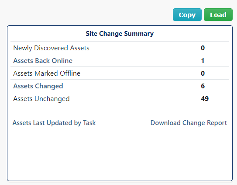Select the Newly Discovered Assets label
The width and height of the screenshot is (237, 185).
coord(51,48)
